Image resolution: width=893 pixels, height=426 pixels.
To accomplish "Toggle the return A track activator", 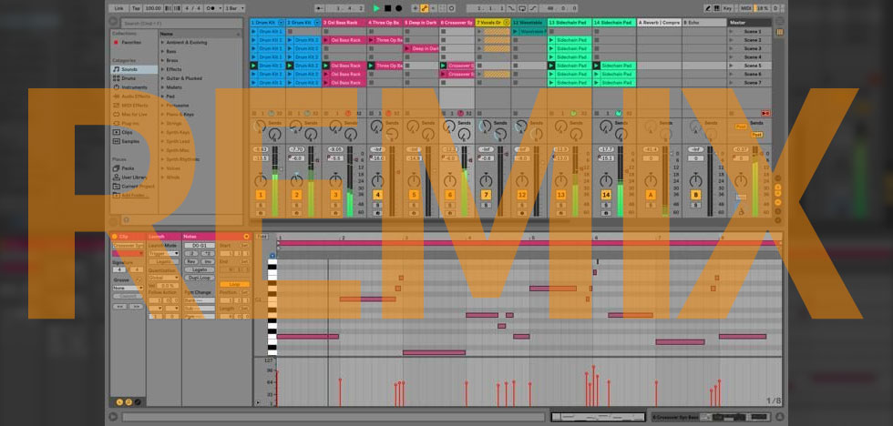I will point(650,195).
